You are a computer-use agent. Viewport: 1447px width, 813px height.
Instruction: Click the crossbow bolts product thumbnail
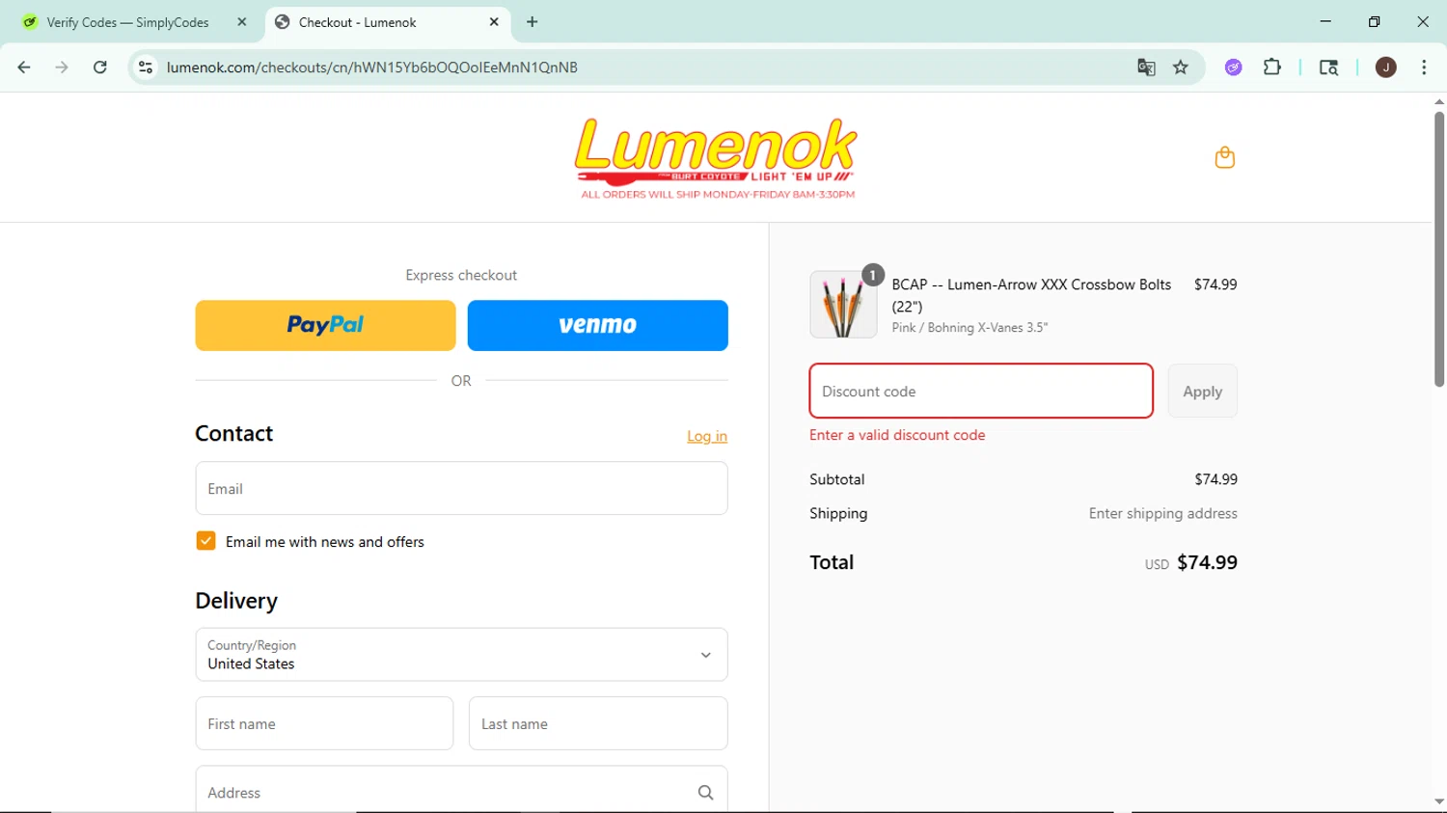(x=843, y=304)
